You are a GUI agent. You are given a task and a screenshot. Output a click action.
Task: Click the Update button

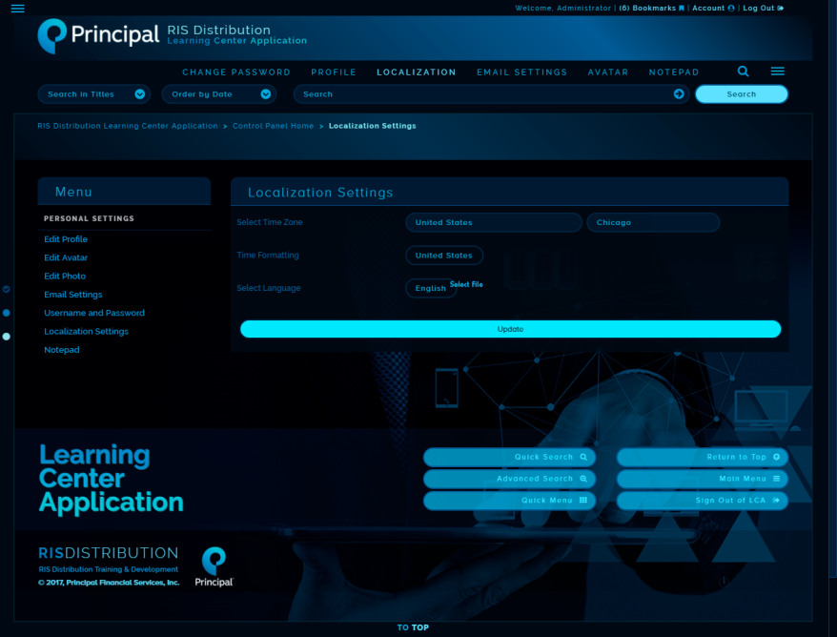point(510,329)
